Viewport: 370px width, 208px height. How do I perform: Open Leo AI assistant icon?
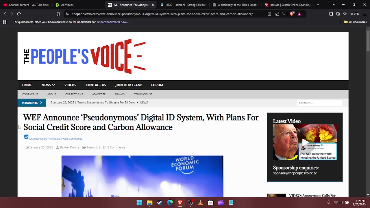click(x=345, y=14)
